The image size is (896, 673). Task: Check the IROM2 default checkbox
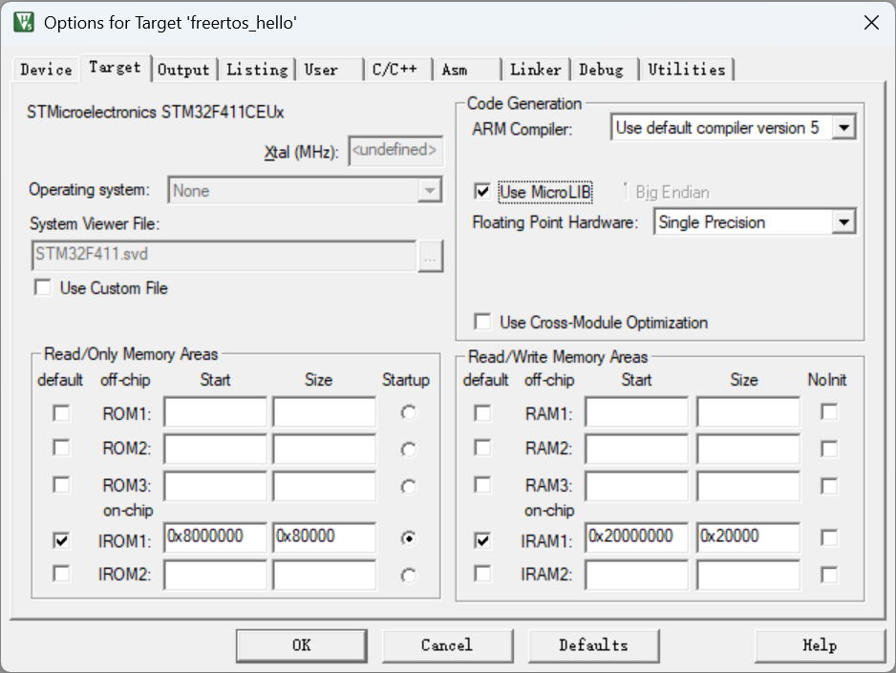pyautogui.click(x=61, y=573)
